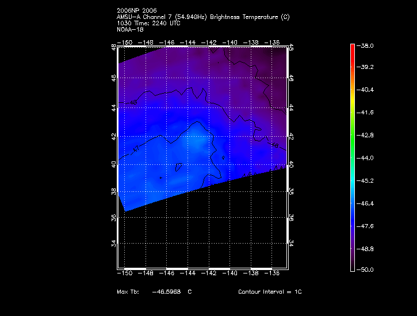Click the small closed contour loop near 40N

pos(179,167)
